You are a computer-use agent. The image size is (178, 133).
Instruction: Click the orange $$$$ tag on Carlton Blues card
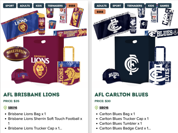[100, 12]
